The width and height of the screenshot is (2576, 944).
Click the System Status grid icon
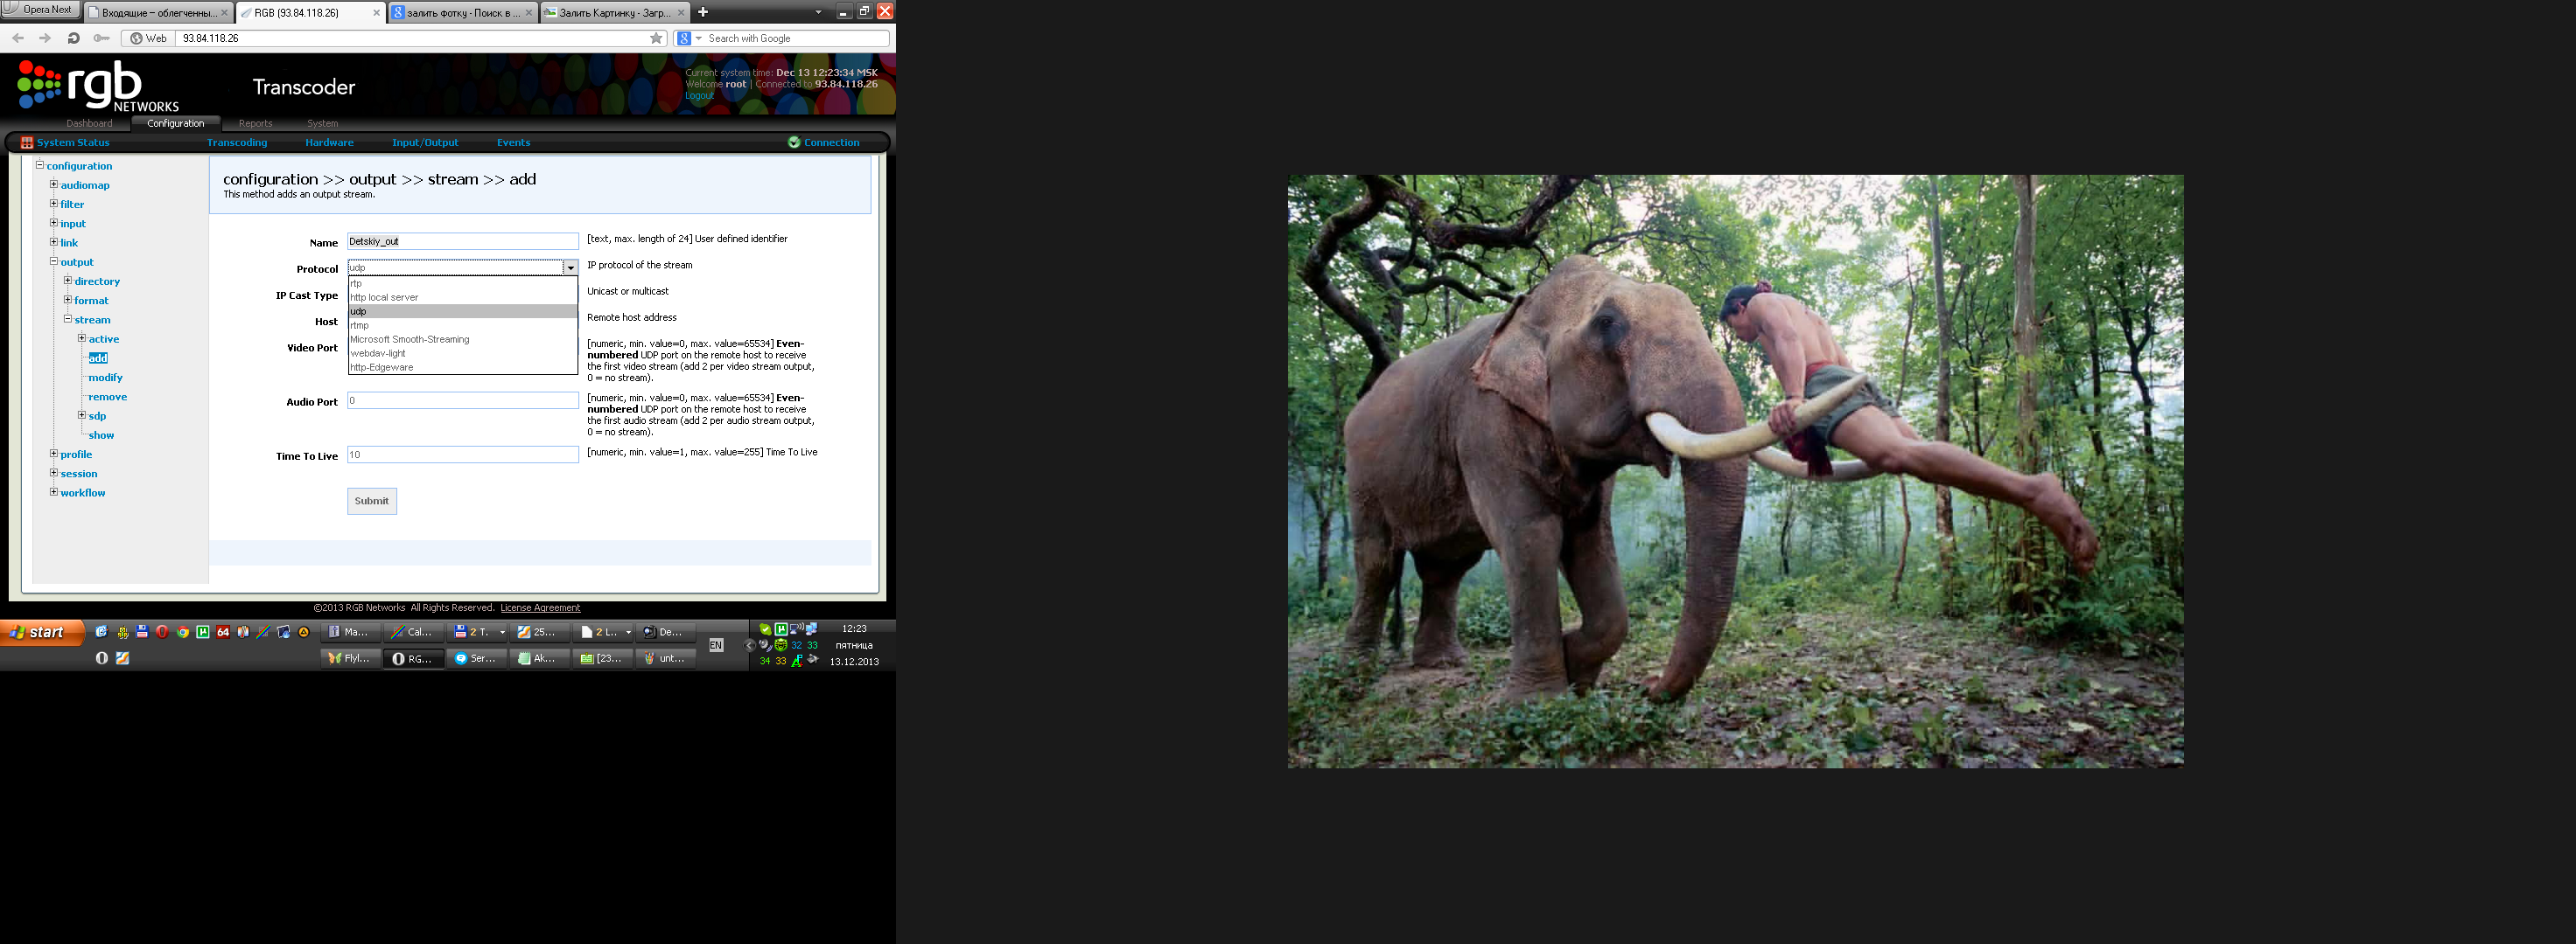[x=27, y=142]
